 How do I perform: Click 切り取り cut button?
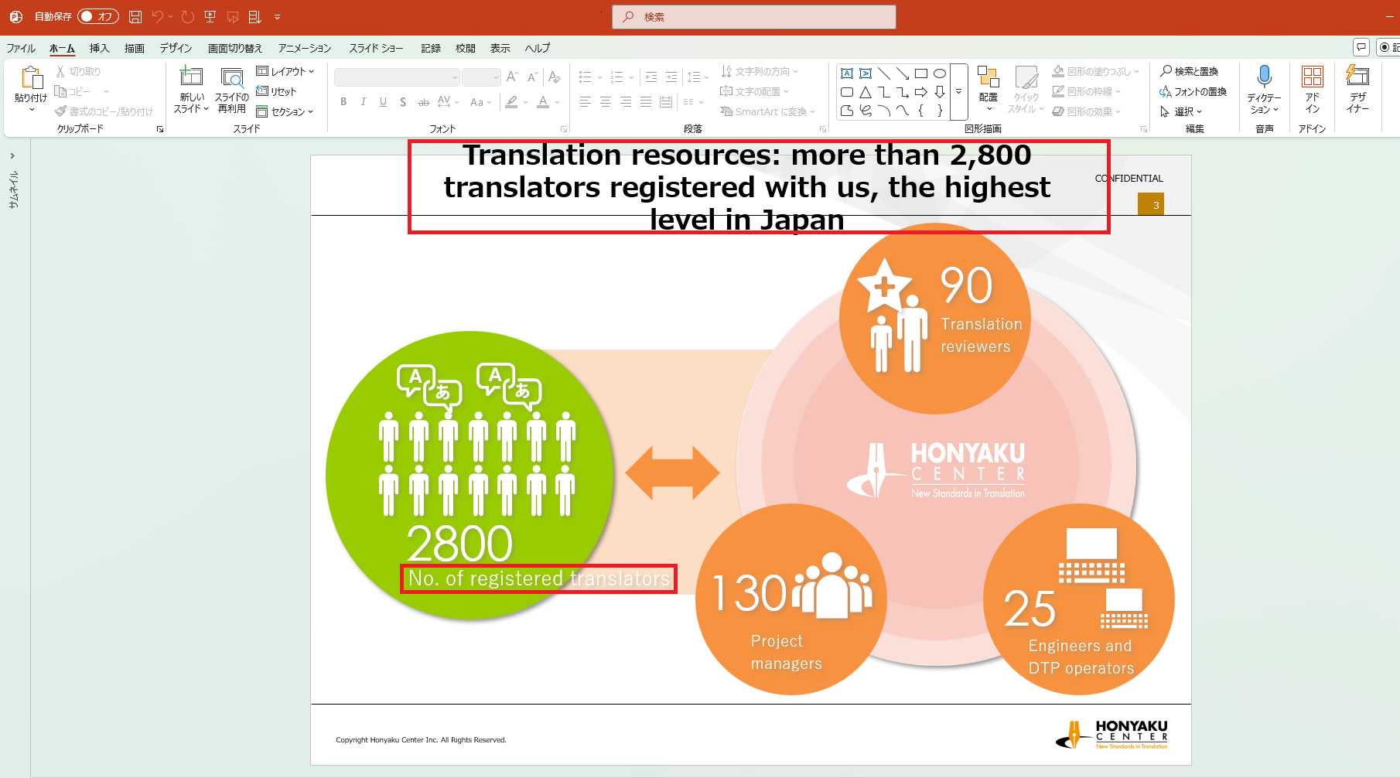(x=78, y=71)
